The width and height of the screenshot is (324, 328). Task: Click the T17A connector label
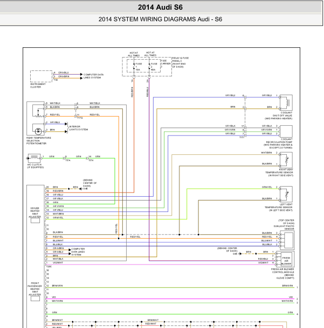tap(68, 160)
